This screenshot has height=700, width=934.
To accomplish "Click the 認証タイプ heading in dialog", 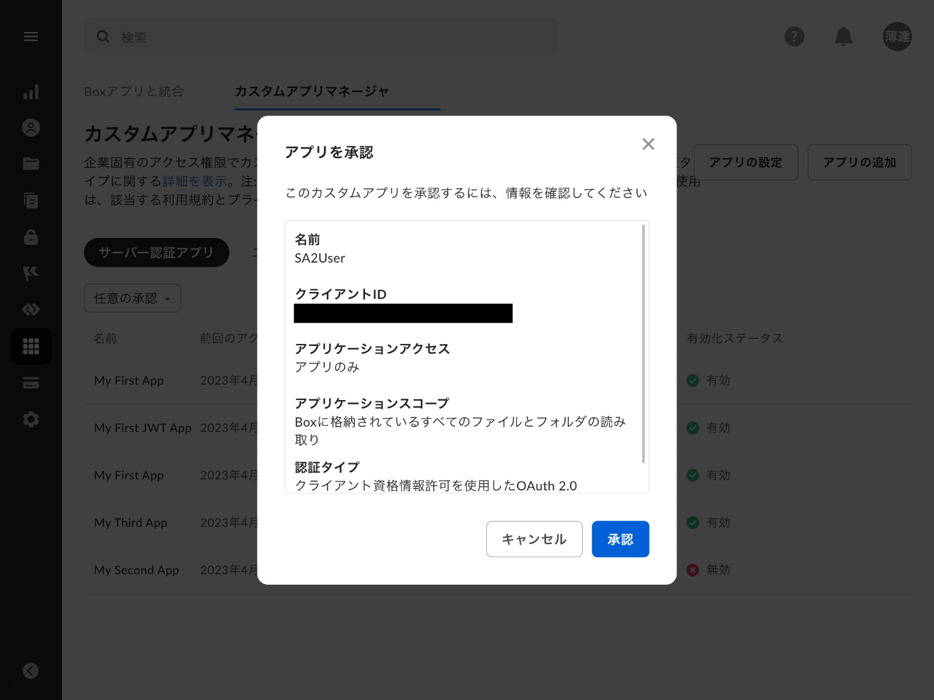I will [327, 467].
